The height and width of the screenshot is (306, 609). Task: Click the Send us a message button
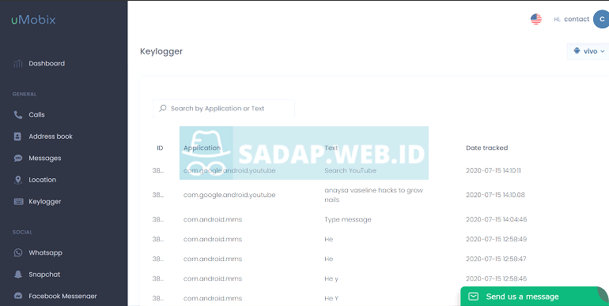coord(535,297)
